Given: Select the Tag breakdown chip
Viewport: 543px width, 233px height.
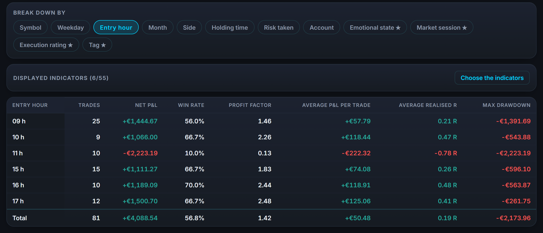Looking at the screenshot, I should (x=97, y=45).
